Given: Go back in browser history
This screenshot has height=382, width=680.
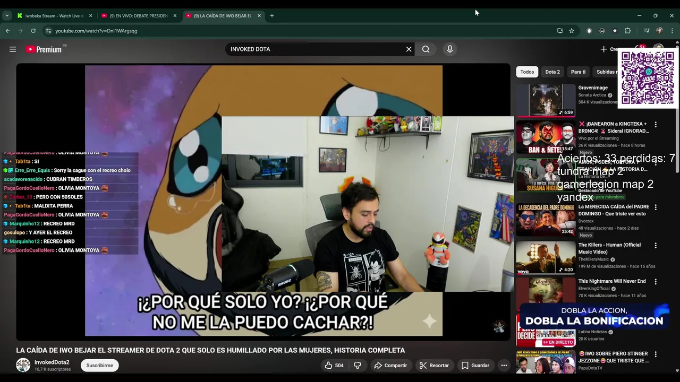Looking at the screenshot, I should click(x=7, y=31).
